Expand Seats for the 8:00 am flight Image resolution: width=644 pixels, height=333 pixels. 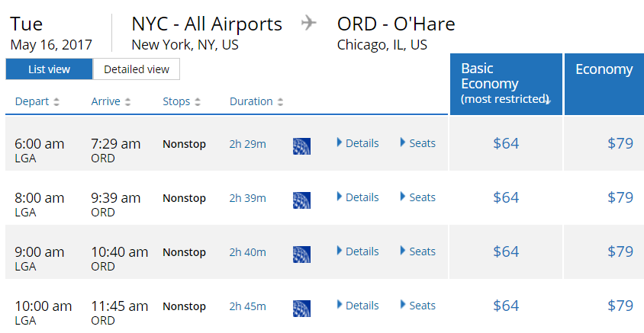[417, 197]
